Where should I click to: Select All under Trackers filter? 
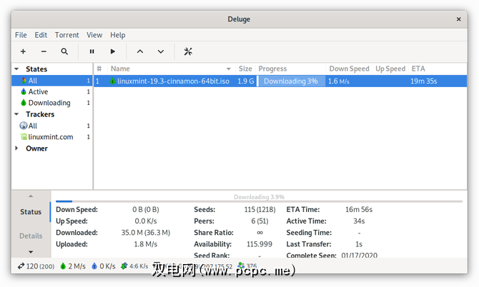coord(52,126)
